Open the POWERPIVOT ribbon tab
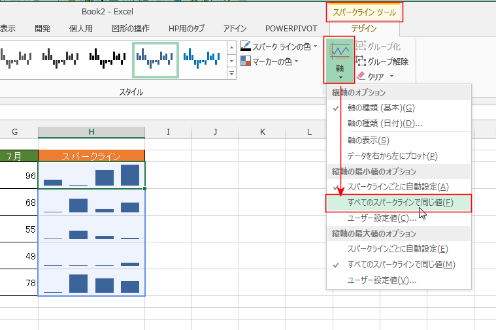The image size is (496, 330). point(291,28)
